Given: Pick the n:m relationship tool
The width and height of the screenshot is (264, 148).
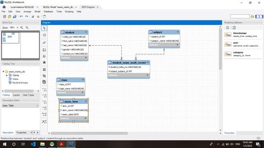Looking at the screenshot, I should tap(44, 114).
